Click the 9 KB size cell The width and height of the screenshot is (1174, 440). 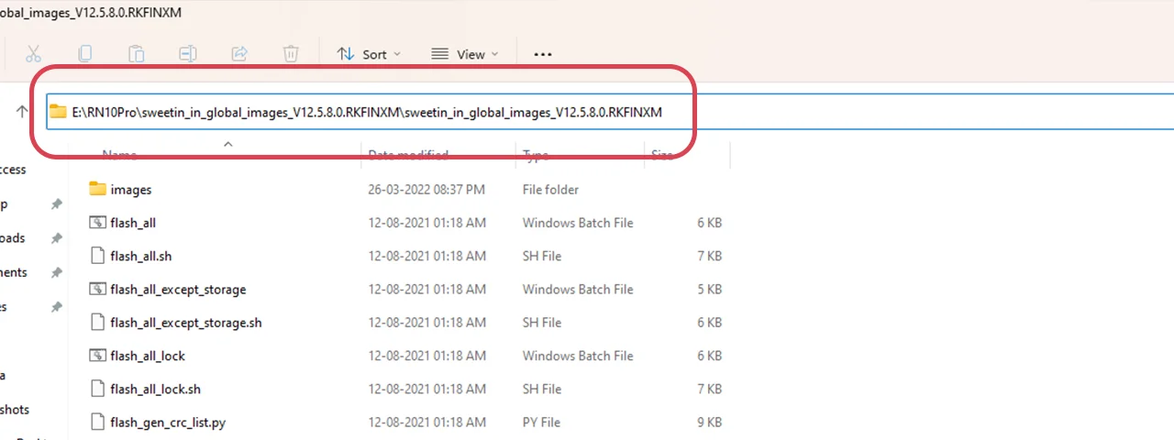tap(709, 423)
